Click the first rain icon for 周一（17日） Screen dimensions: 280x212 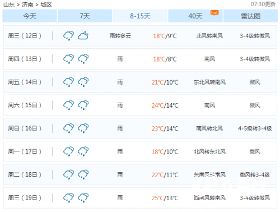point(69,151)
